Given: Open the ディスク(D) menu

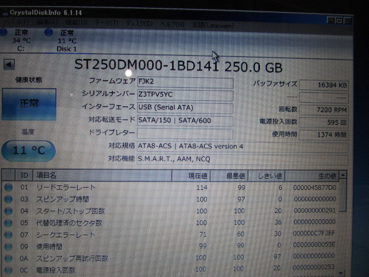Looking at the screenshot, I should coord(139,24).
